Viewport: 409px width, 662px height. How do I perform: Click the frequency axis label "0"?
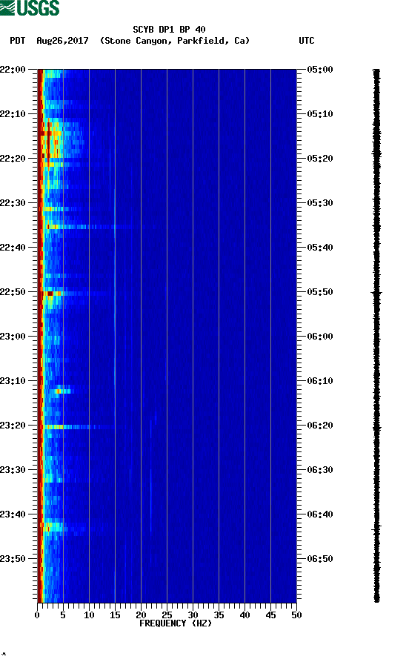coord(37,615)
